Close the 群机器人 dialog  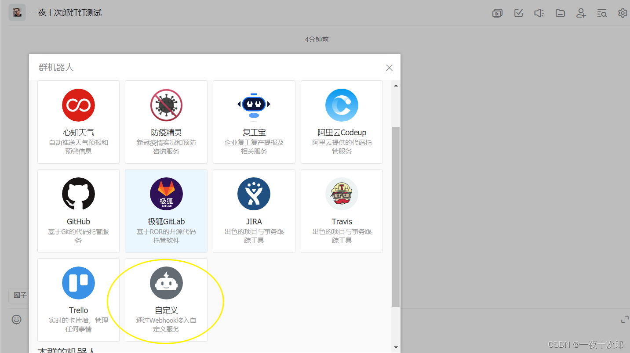tap(389, 68)
